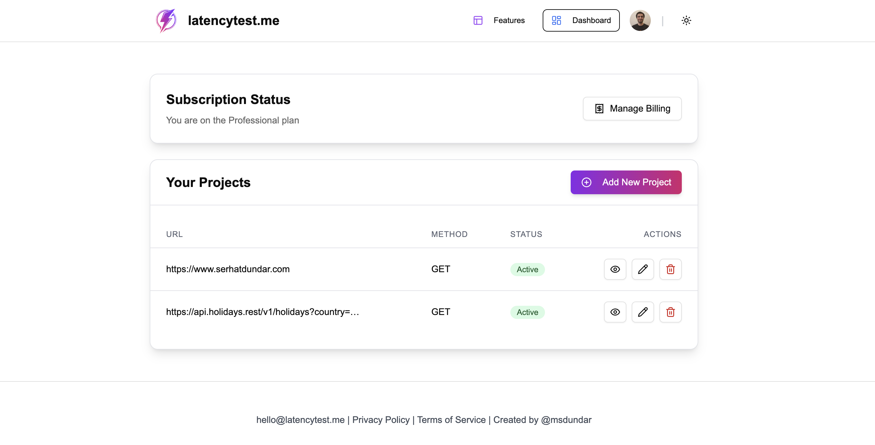Edit the serhatdundar.com project

click(642, 269)
